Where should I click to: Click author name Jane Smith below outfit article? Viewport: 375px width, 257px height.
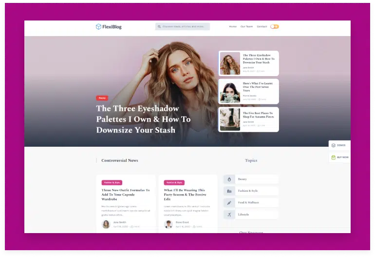pos(120,222)
